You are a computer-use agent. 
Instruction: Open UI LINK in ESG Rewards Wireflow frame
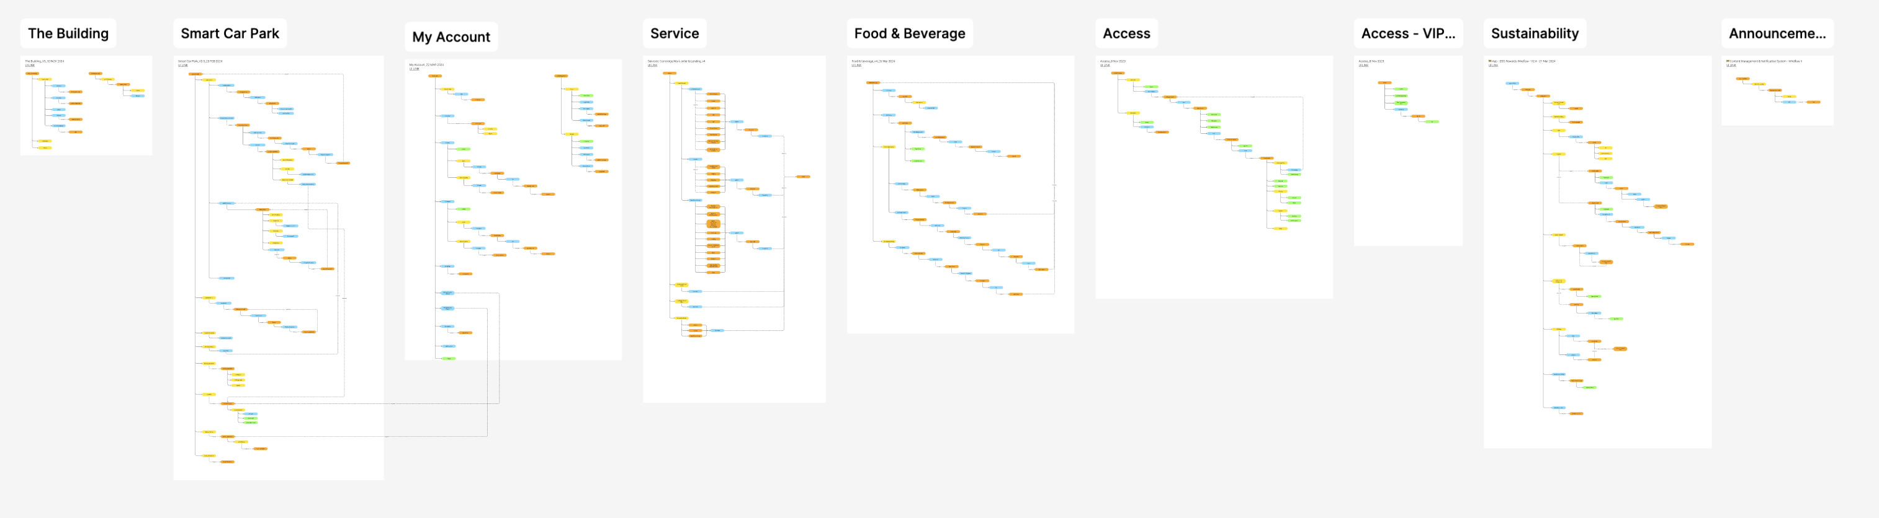[x=1493, y=66]
